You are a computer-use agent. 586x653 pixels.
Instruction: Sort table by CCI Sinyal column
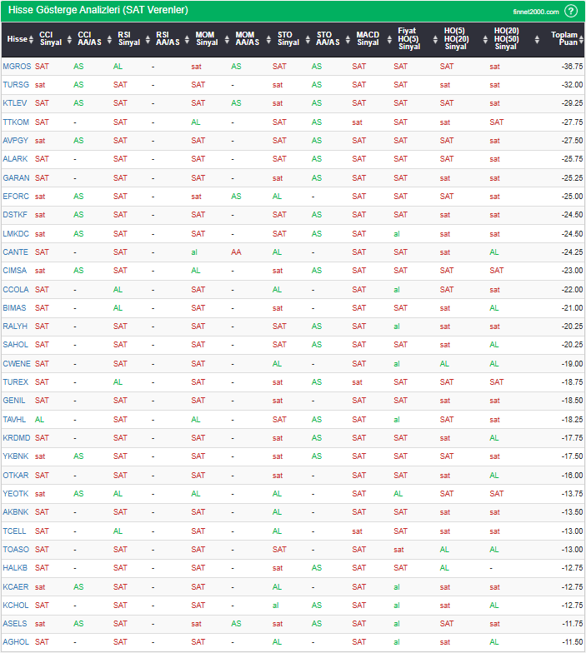[x=51, y=39]
